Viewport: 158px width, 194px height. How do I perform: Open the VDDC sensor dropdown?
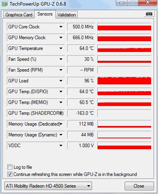click(61, 146)
